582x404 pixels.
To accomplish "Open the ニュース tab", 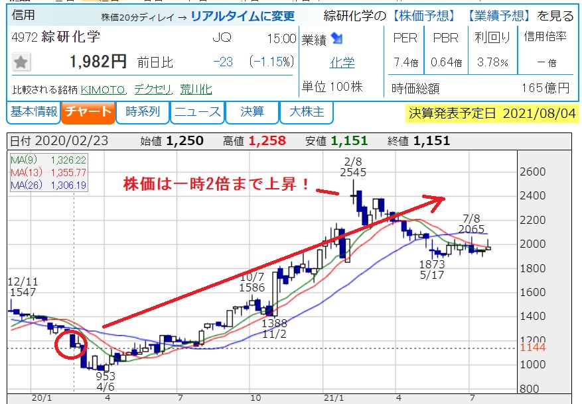I will [197, 112].
